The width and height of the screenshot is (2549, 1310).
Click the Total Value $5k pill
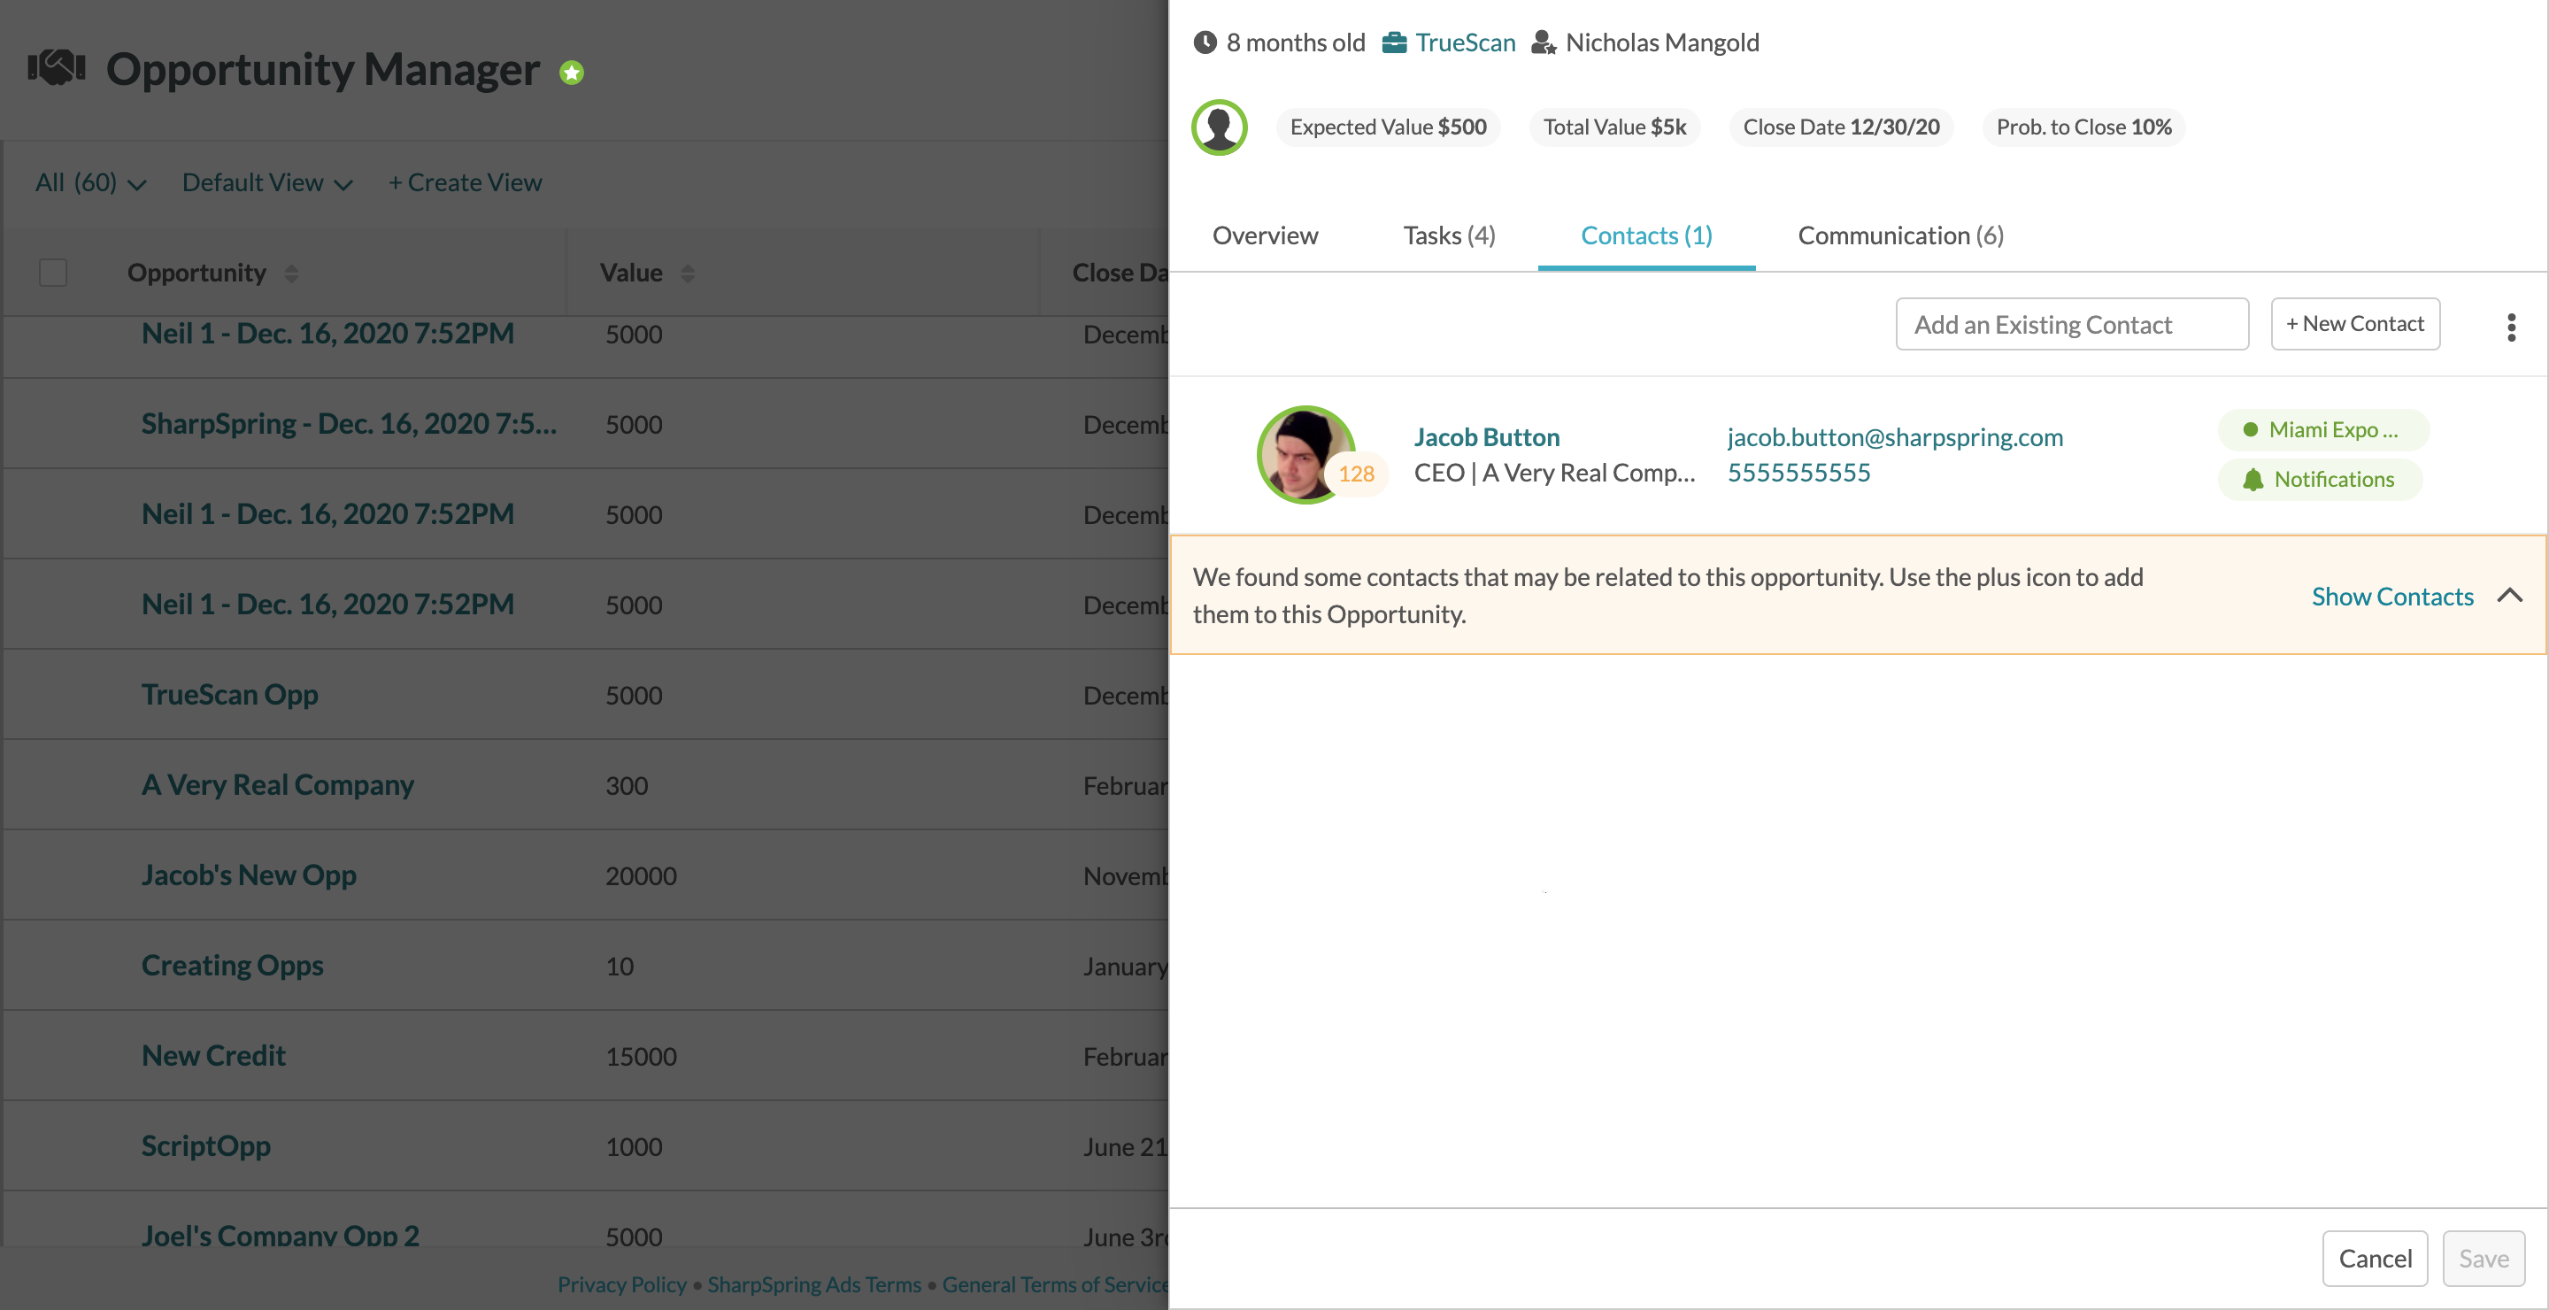[x=1613, y=127]
